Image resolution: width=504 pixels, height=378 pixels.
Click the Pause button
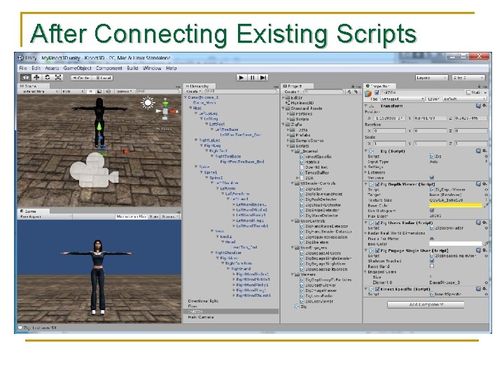(x=252, y=78)
